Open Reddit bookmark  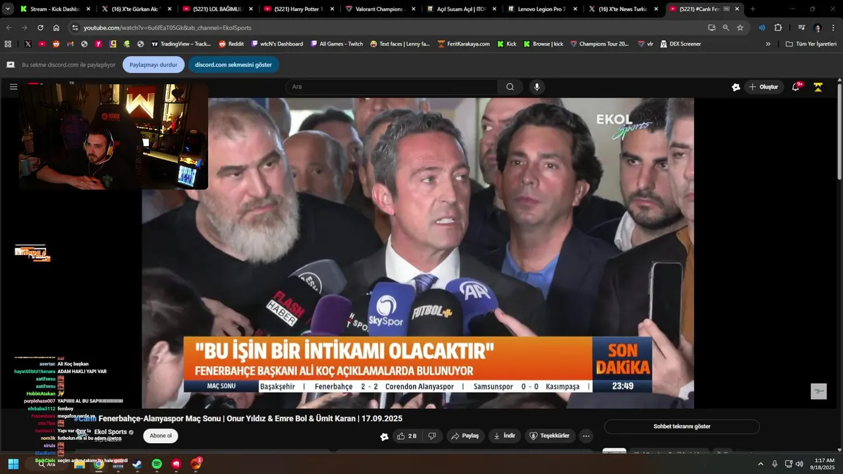click(x=231, y=44)
